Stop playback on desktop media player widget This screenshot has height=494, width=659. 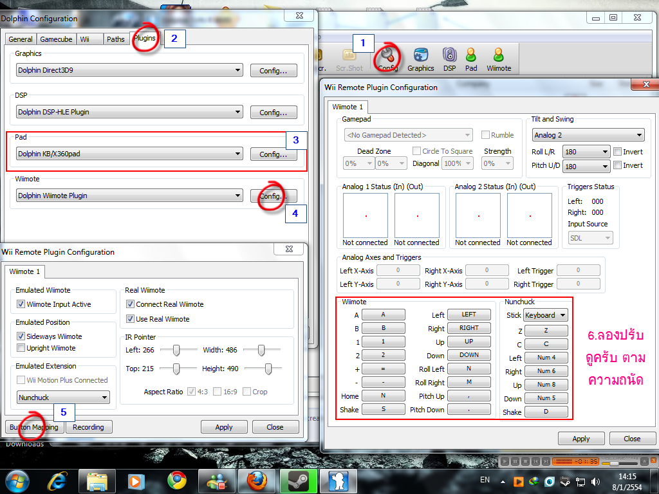tap(525, 461)
